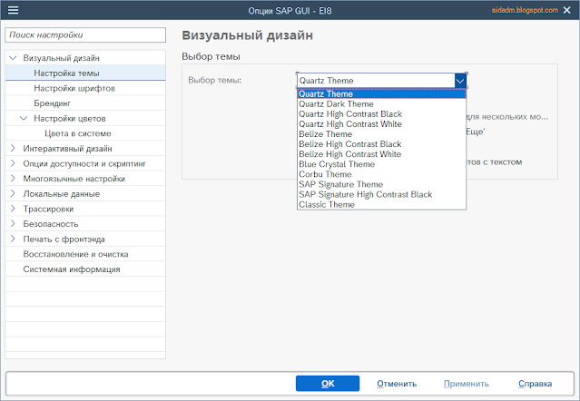Open help with the Справка button

point(535,384)
